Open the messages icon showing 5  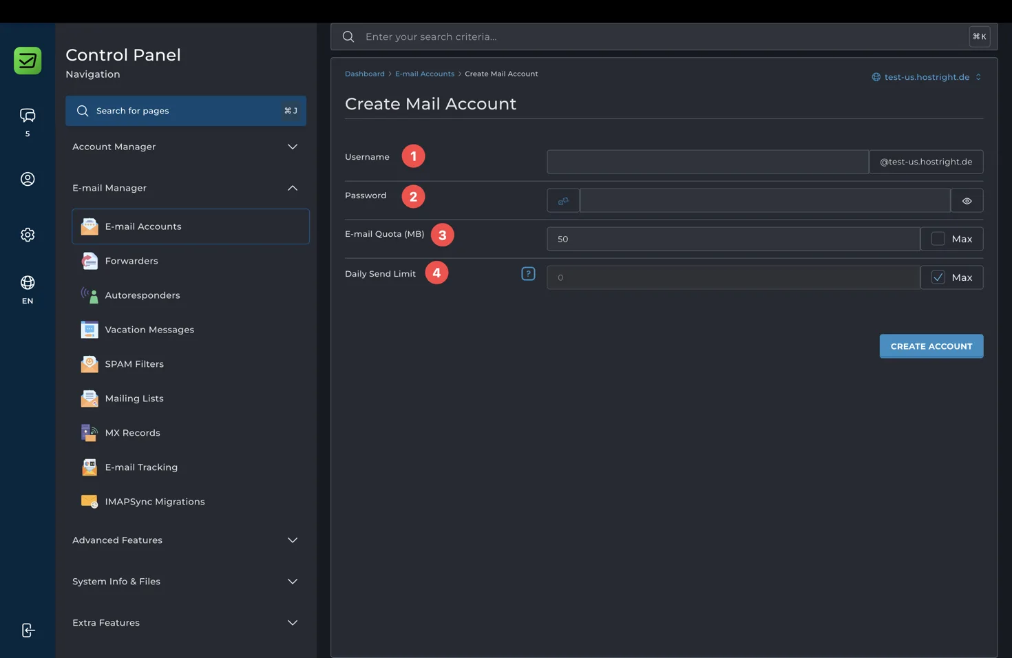coord(28,115)
